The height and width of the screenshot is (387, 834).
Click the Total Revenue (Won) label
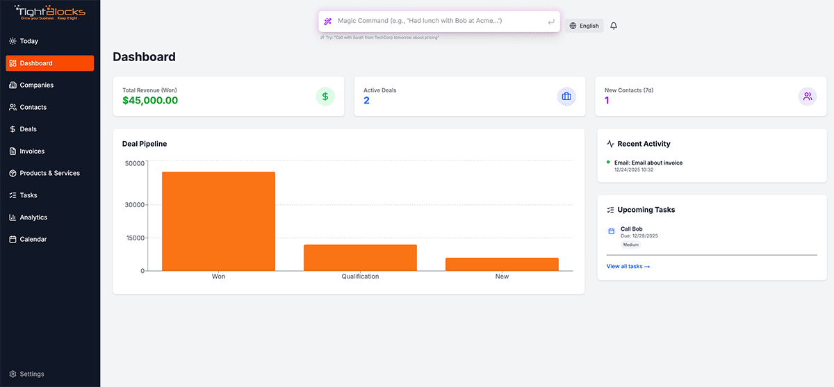point(148,90)
